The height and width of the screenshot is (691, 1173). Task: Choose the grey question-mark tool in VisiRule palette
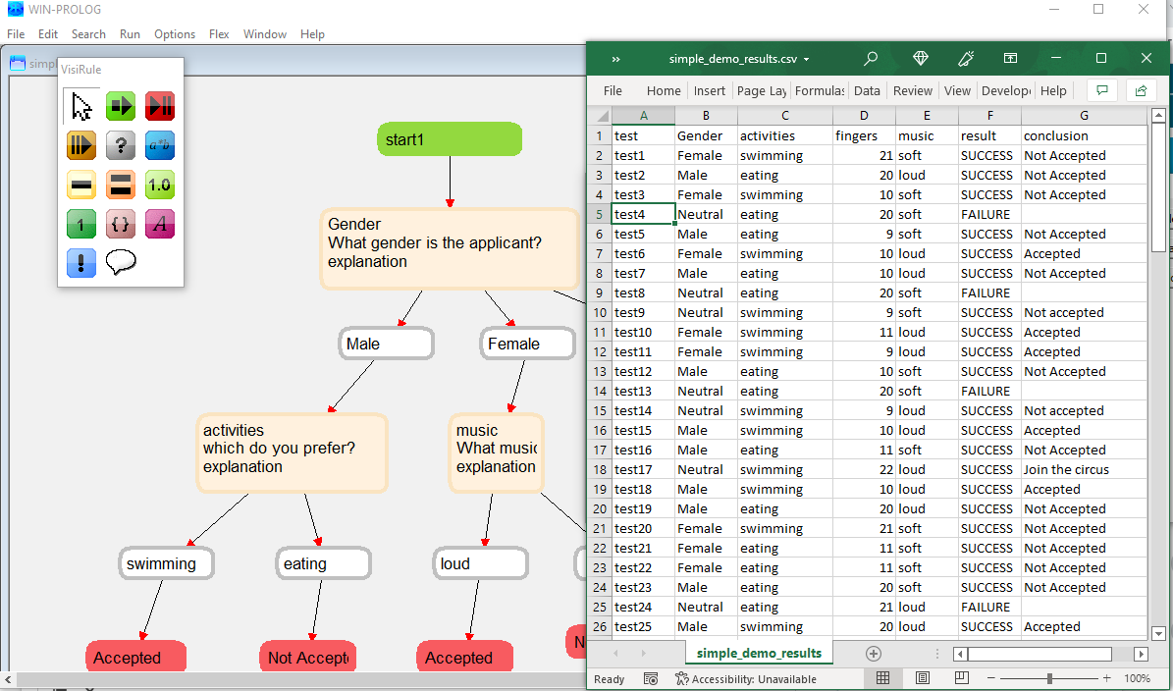(x=121, y=145)
